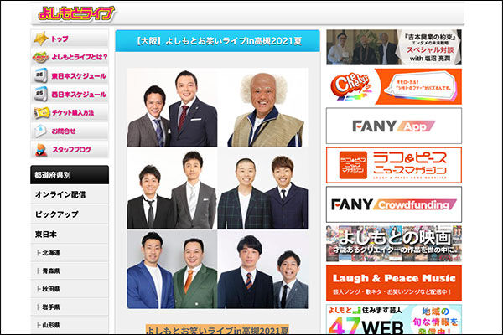Click the star icon beside トップ
Viewport: 503px width, 335px height.
tap(41, 39)
